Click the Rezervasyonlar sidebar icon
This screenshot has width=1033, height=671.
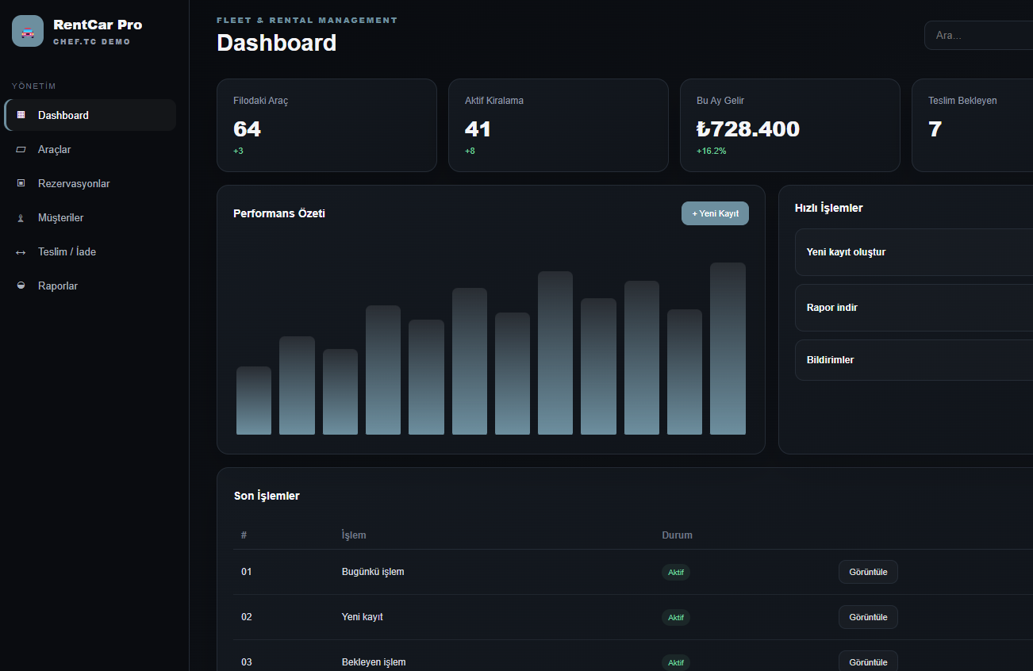click(21, 183)
